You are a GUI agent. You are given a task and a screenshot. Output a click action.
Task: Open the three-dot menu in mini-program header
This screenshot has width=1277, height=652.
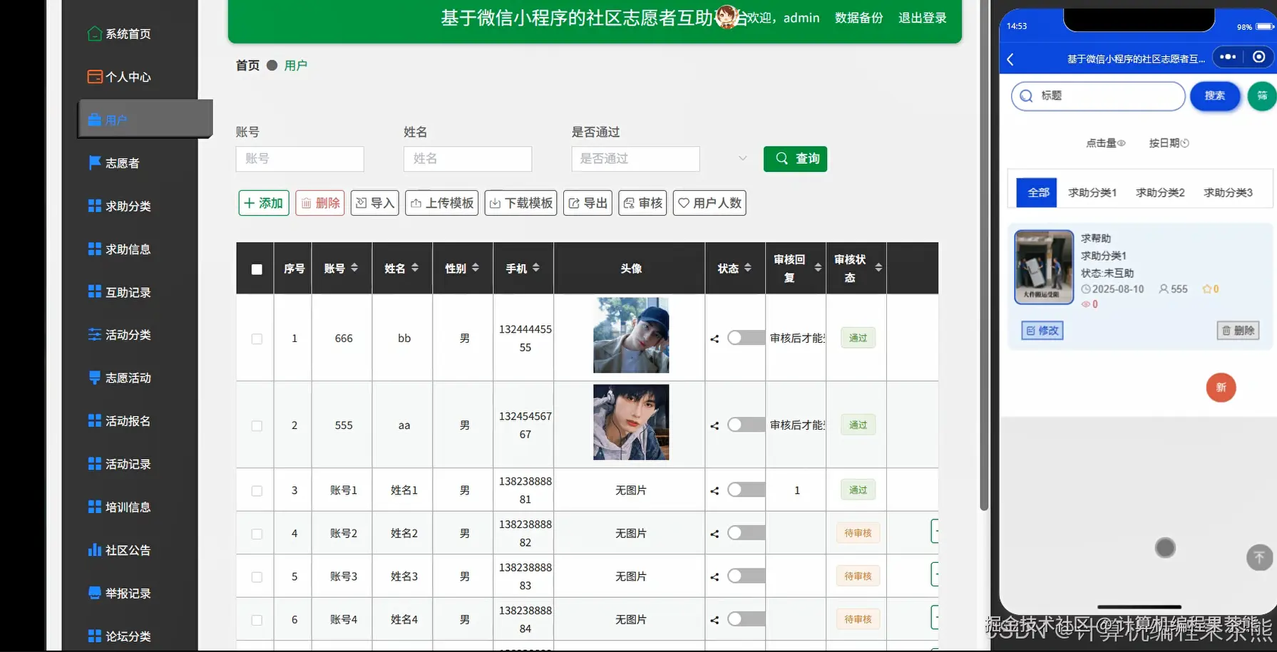coord(1229,58)
